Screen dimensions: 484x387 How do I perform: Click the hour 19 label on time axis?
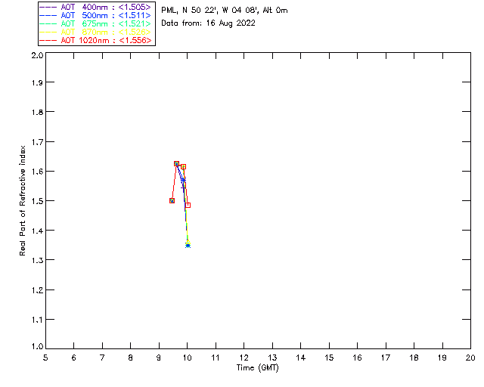tap(442, 358)
